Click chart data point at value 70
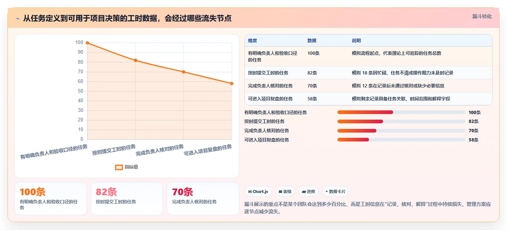This screenshot has height=230, width=507. [183, 72]
